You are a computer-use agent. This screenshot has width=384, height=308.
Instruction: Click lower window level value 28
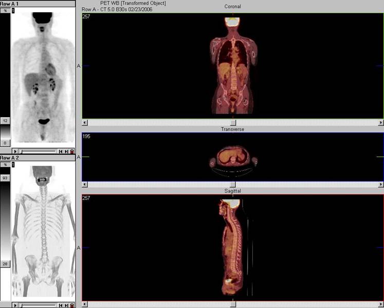(5, 264)
